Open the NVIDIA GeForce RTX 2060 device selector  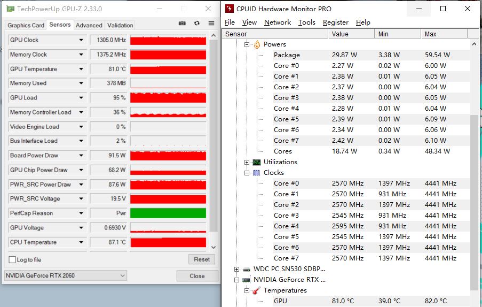click(66, 275)
